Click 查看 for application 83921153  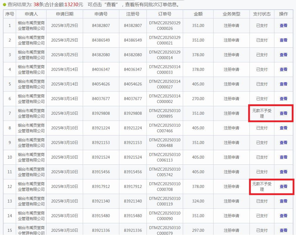click(283, 143)
